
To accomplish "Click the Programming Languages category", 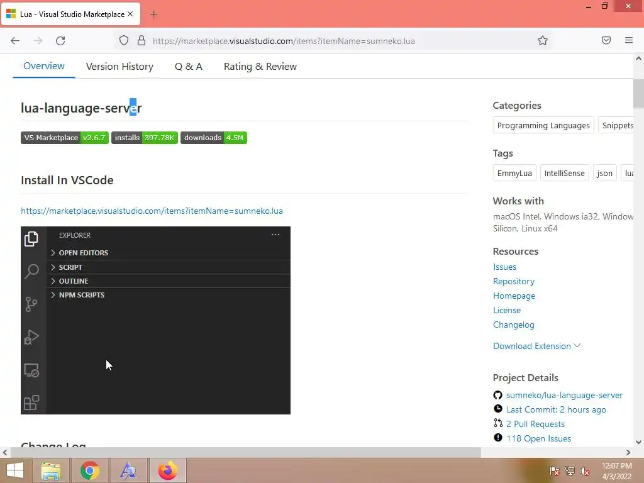I will pos(543,125).
